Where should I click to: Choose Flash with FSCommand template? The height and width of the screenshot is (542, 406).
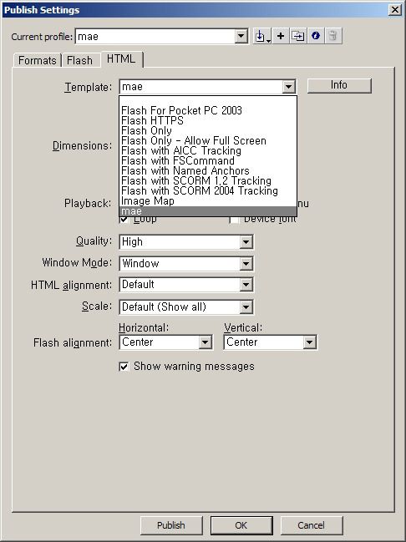click(207, 160)
